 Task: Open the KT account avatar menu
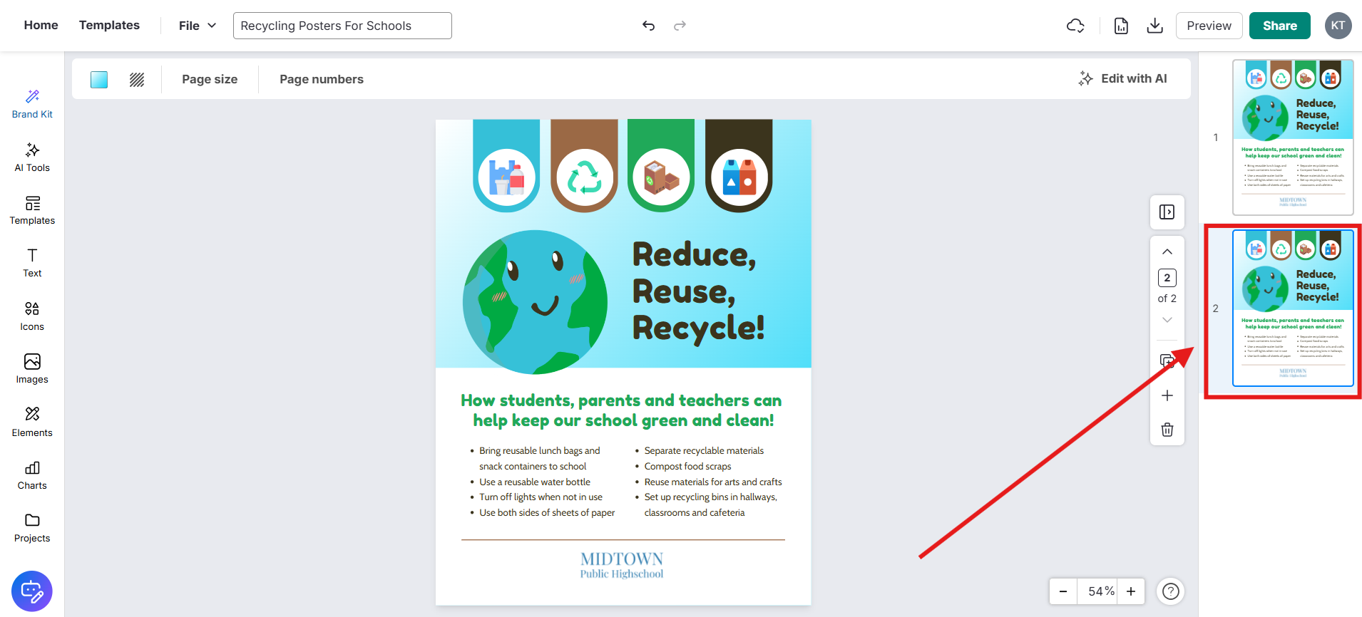coord(1338,26)
